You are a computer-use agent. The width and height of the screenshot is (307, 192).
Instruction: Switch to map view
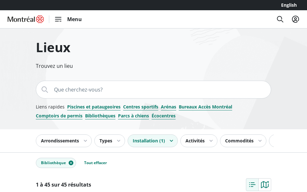[x=265, y=185]
